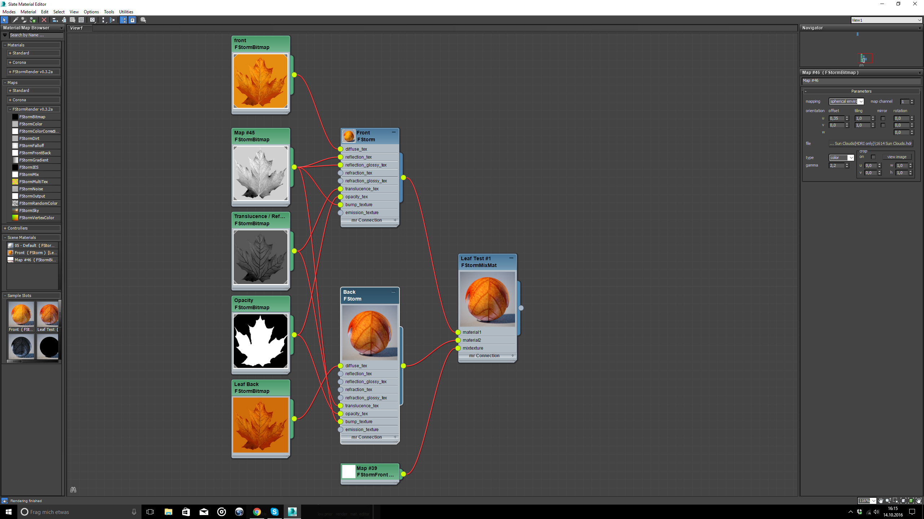
Task: Click Map #39 white color swatch
Action: (349, 471)
